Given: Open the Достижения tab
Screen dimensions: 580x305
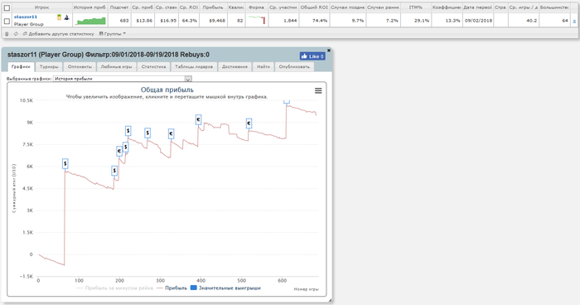Looking at the screenshot, I should (x=234, y=66).
